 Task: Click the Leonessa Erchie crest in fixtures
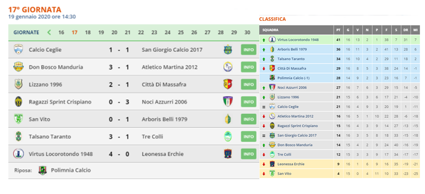[228, 153]
